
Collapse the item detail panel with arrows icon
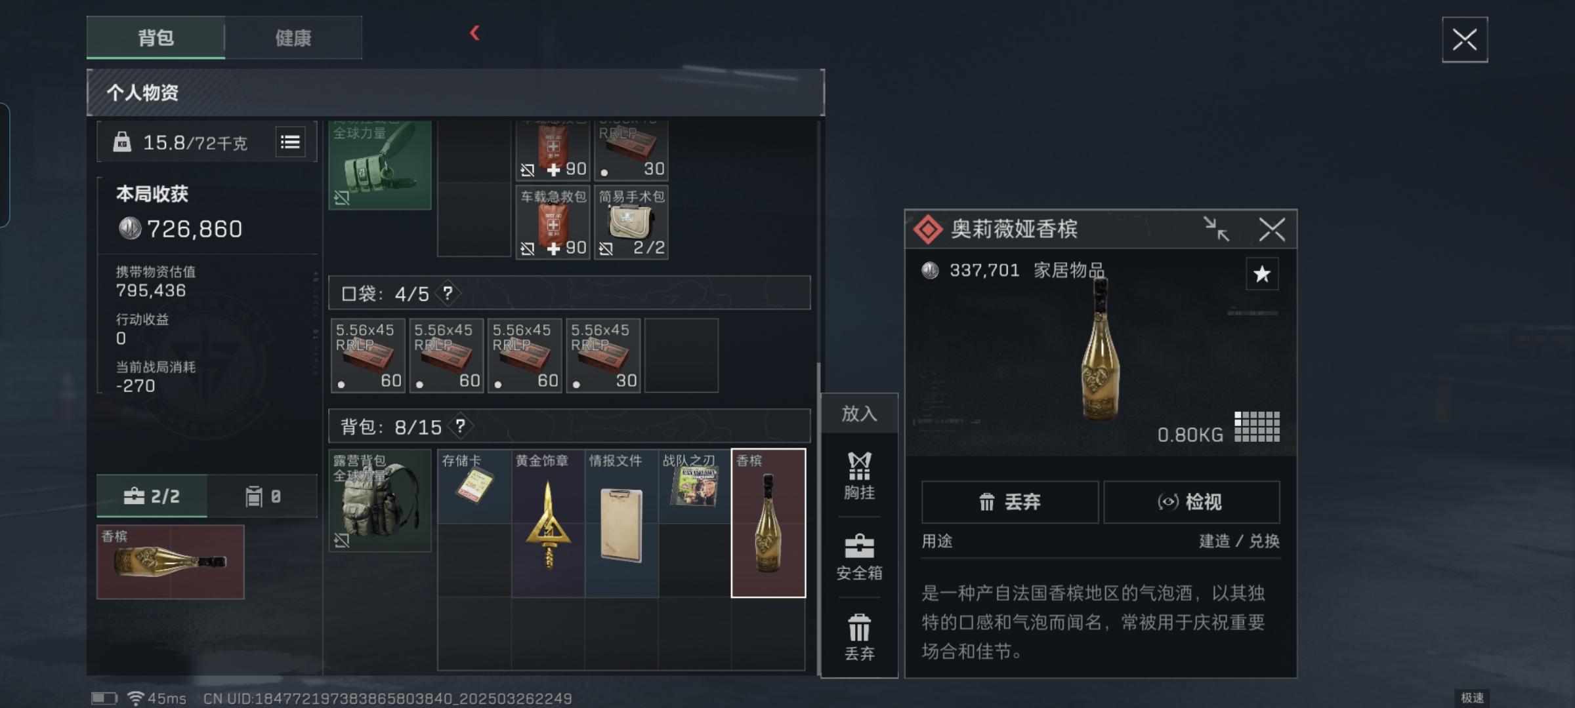[1216, 229]
